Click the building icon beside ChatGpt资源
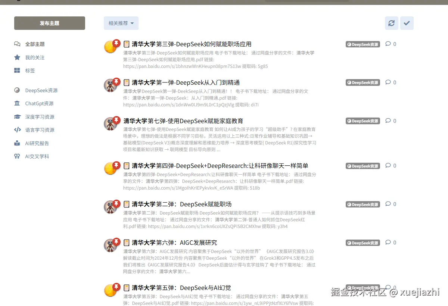The width and height of the screenshot is (448, 306). (x=17, y=103)
